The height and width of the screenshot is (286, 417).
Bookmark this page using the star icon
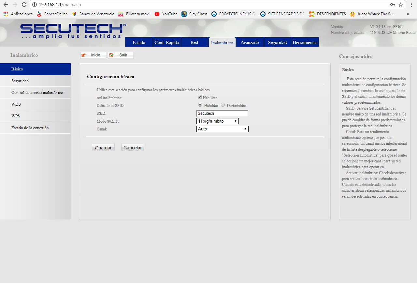point(401,5)
